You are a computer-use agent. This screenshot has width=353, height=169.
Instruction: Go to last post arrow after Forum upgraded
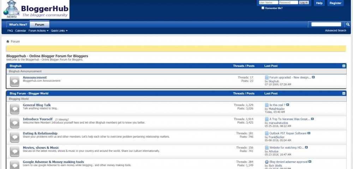click(313, 77)
